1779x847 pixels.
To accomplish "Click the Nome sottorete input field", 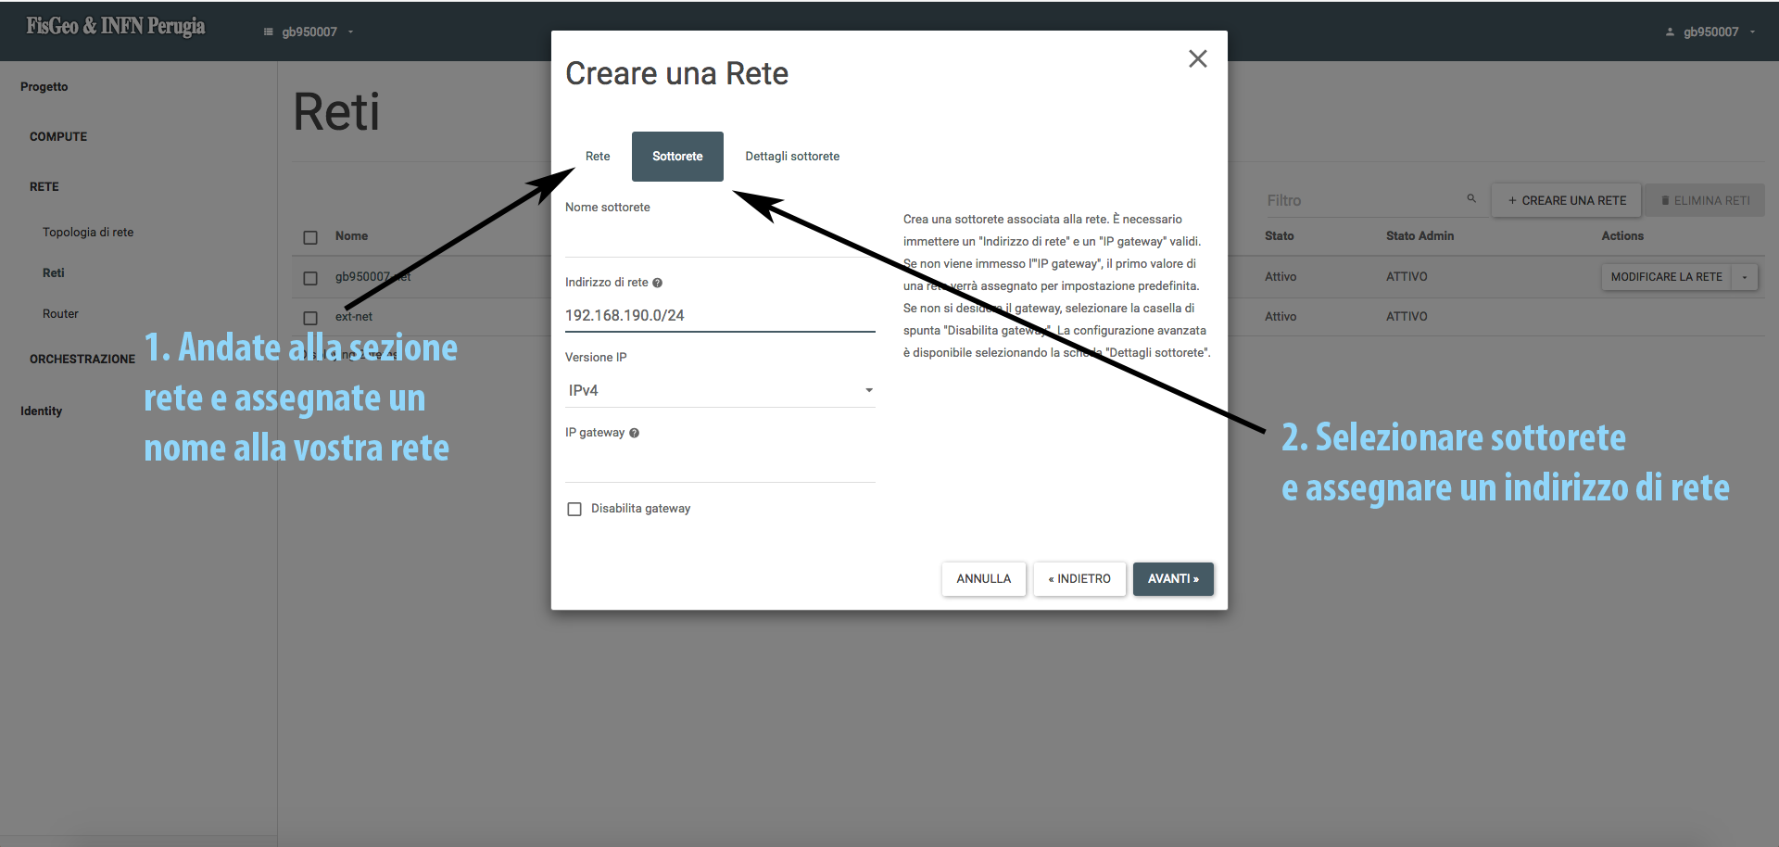I will [720, 240].
